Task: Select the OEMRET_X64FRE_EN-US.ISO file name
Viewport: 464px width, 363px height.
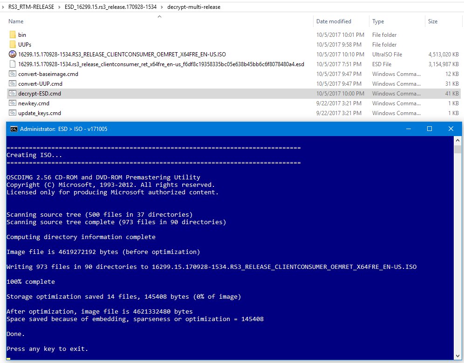Action: pyautogui.click(x=122, y=54)
